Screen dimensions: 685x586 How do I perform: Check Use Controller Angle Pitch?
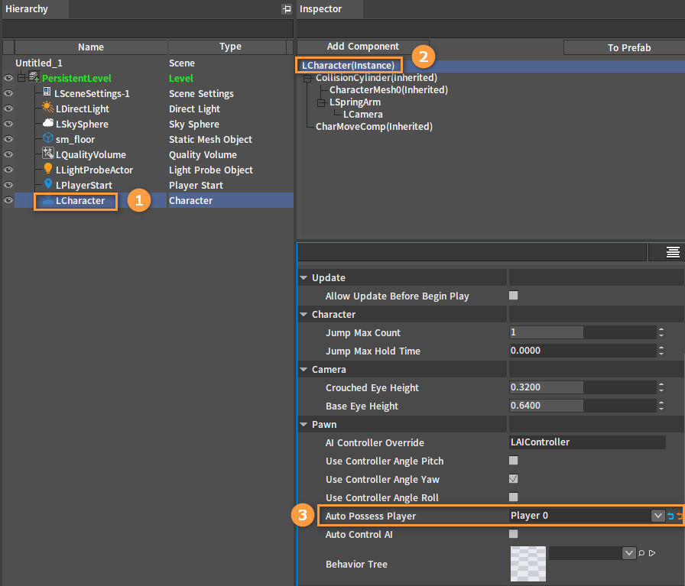(x=513, y=461)
